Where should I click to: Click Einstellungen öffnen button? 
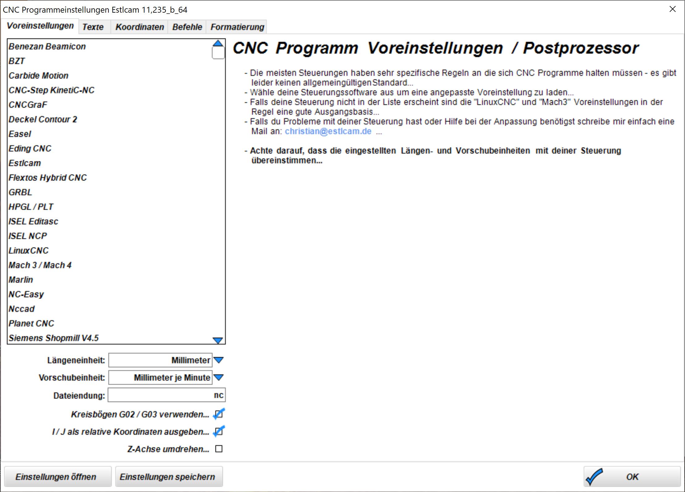click(56, 477)
